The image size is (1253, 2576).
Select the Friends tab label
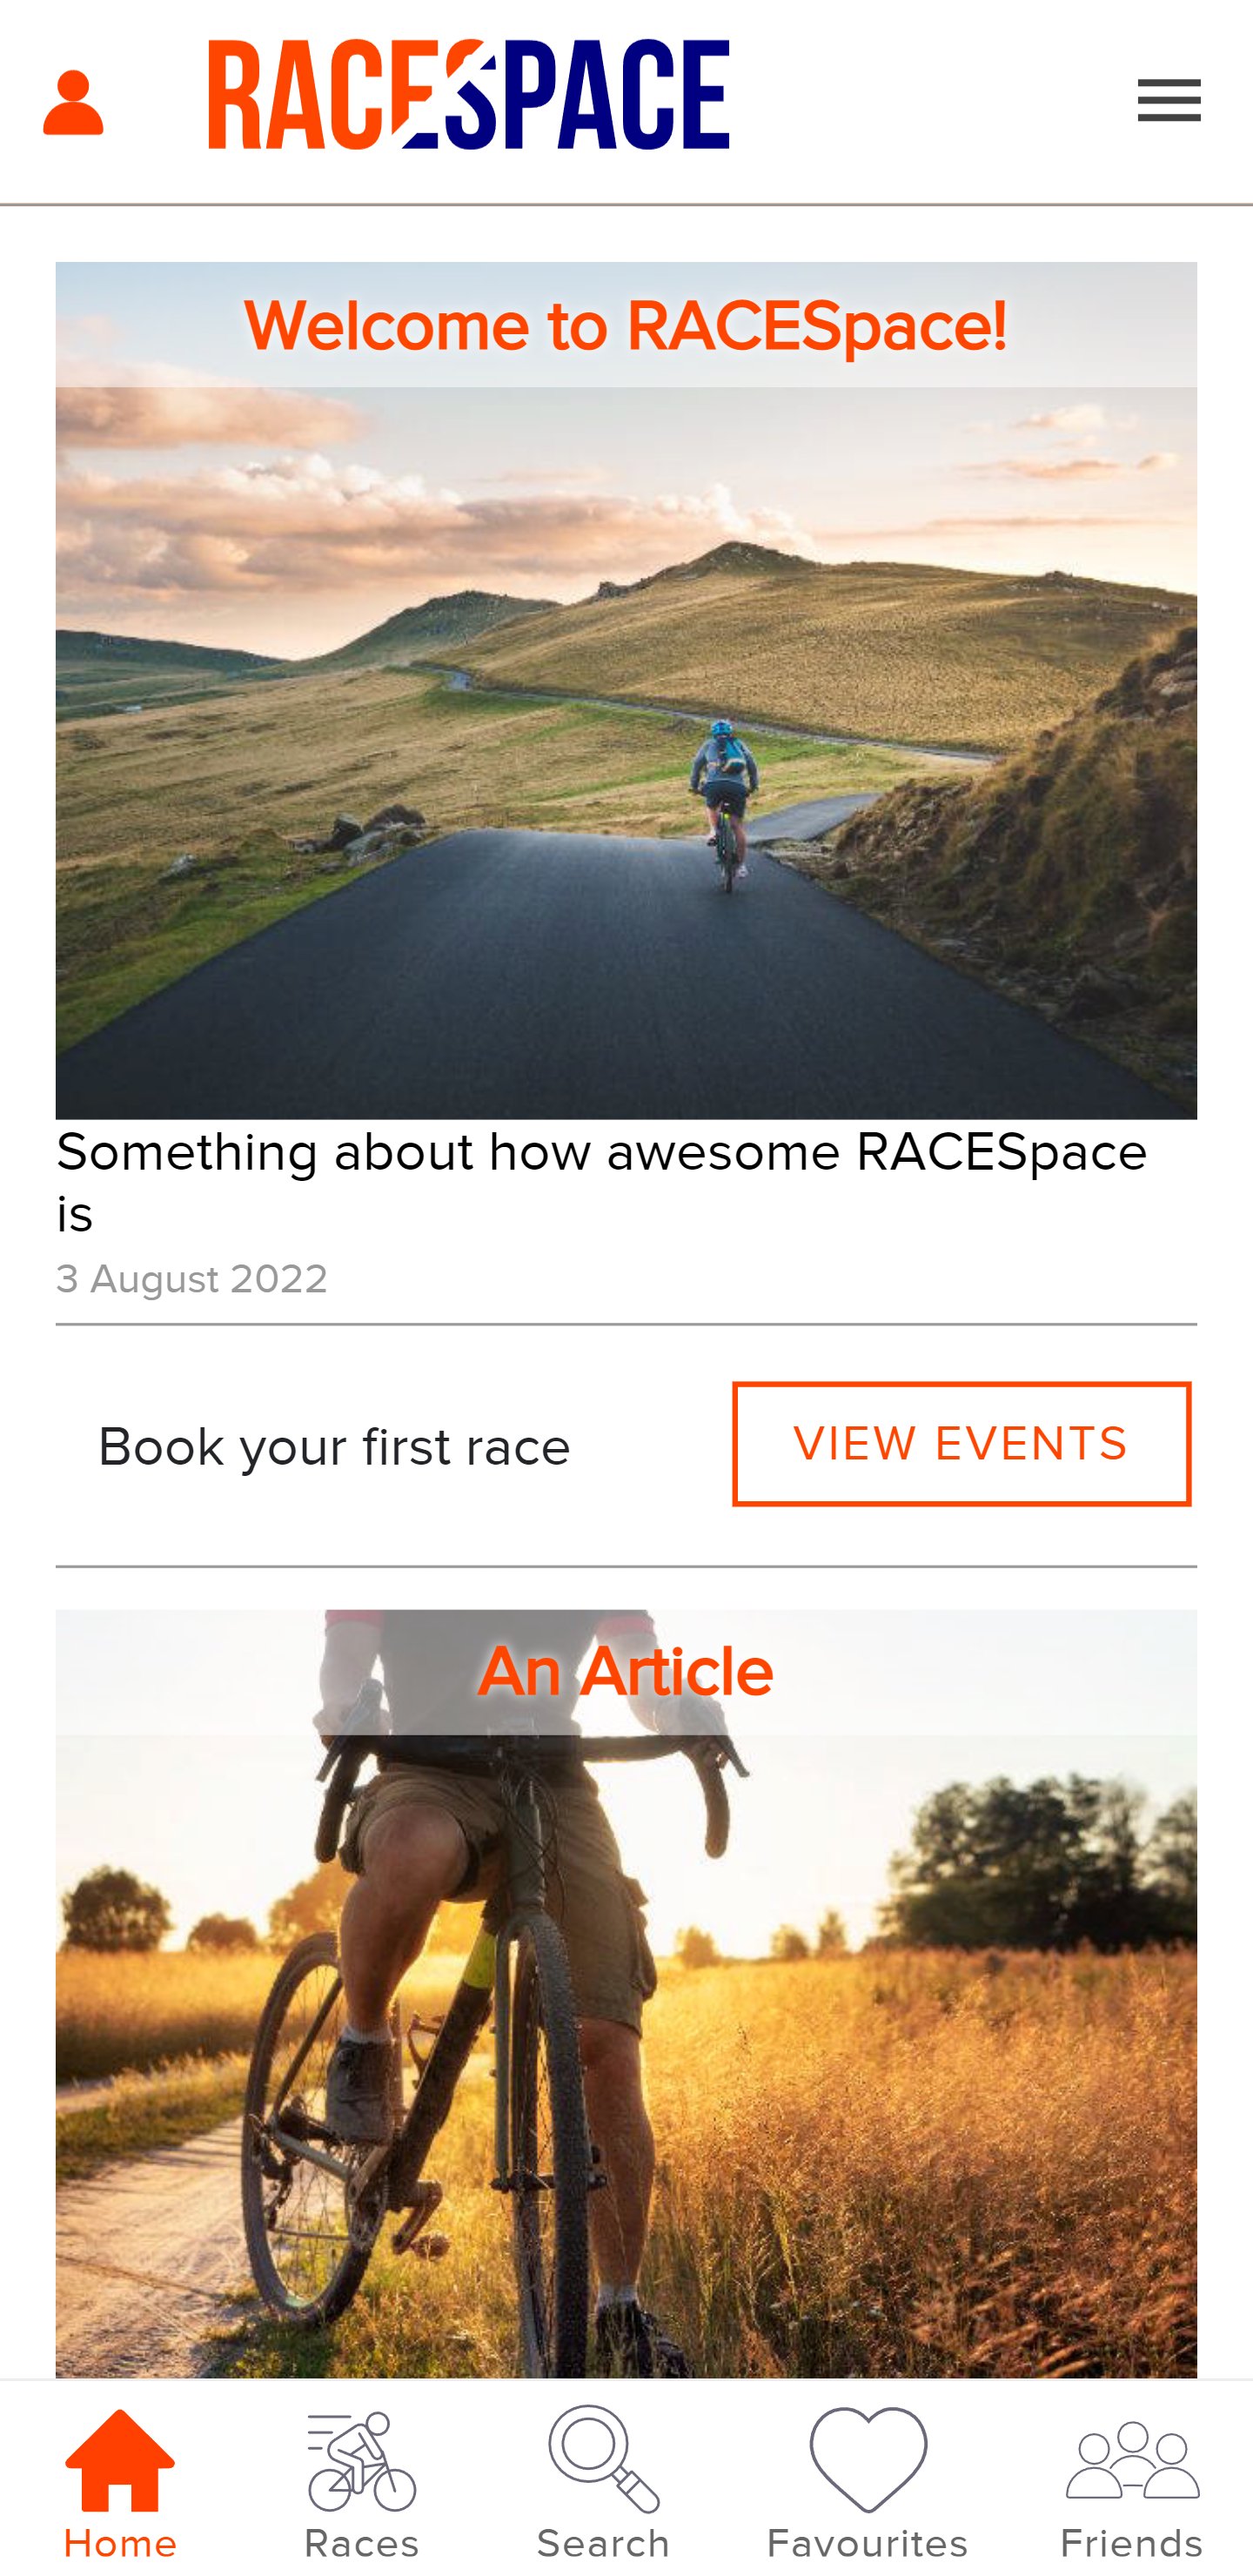(x=1131, y=2543)
